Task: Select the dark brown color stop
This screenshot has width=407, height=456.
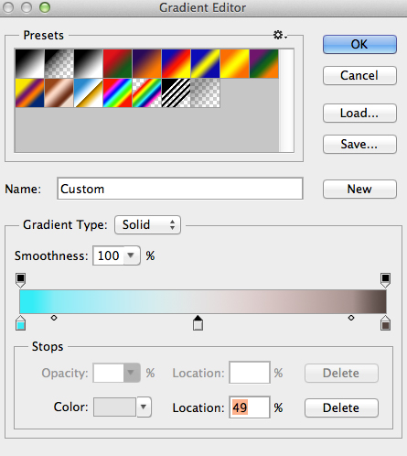Action: (x=385, y=323)
